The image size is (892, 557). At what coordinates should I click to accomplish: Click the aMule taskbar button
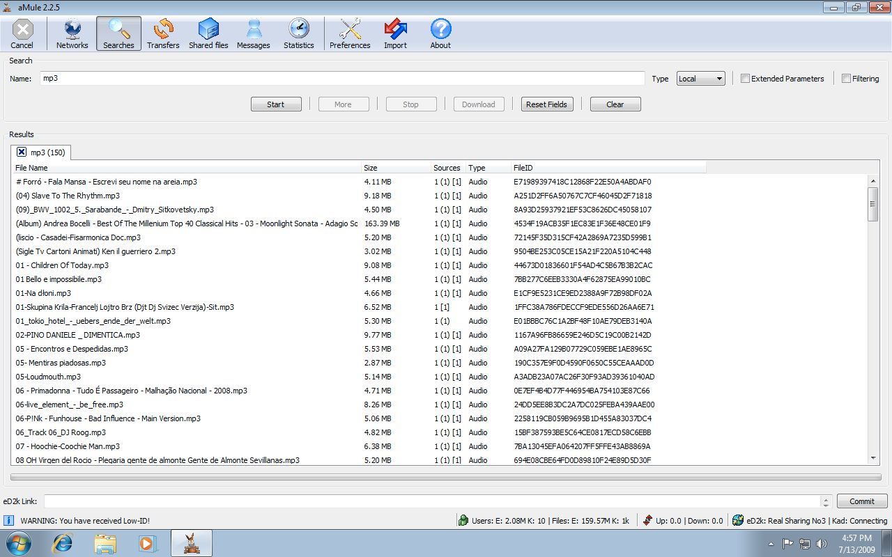[x=191, y=543]
